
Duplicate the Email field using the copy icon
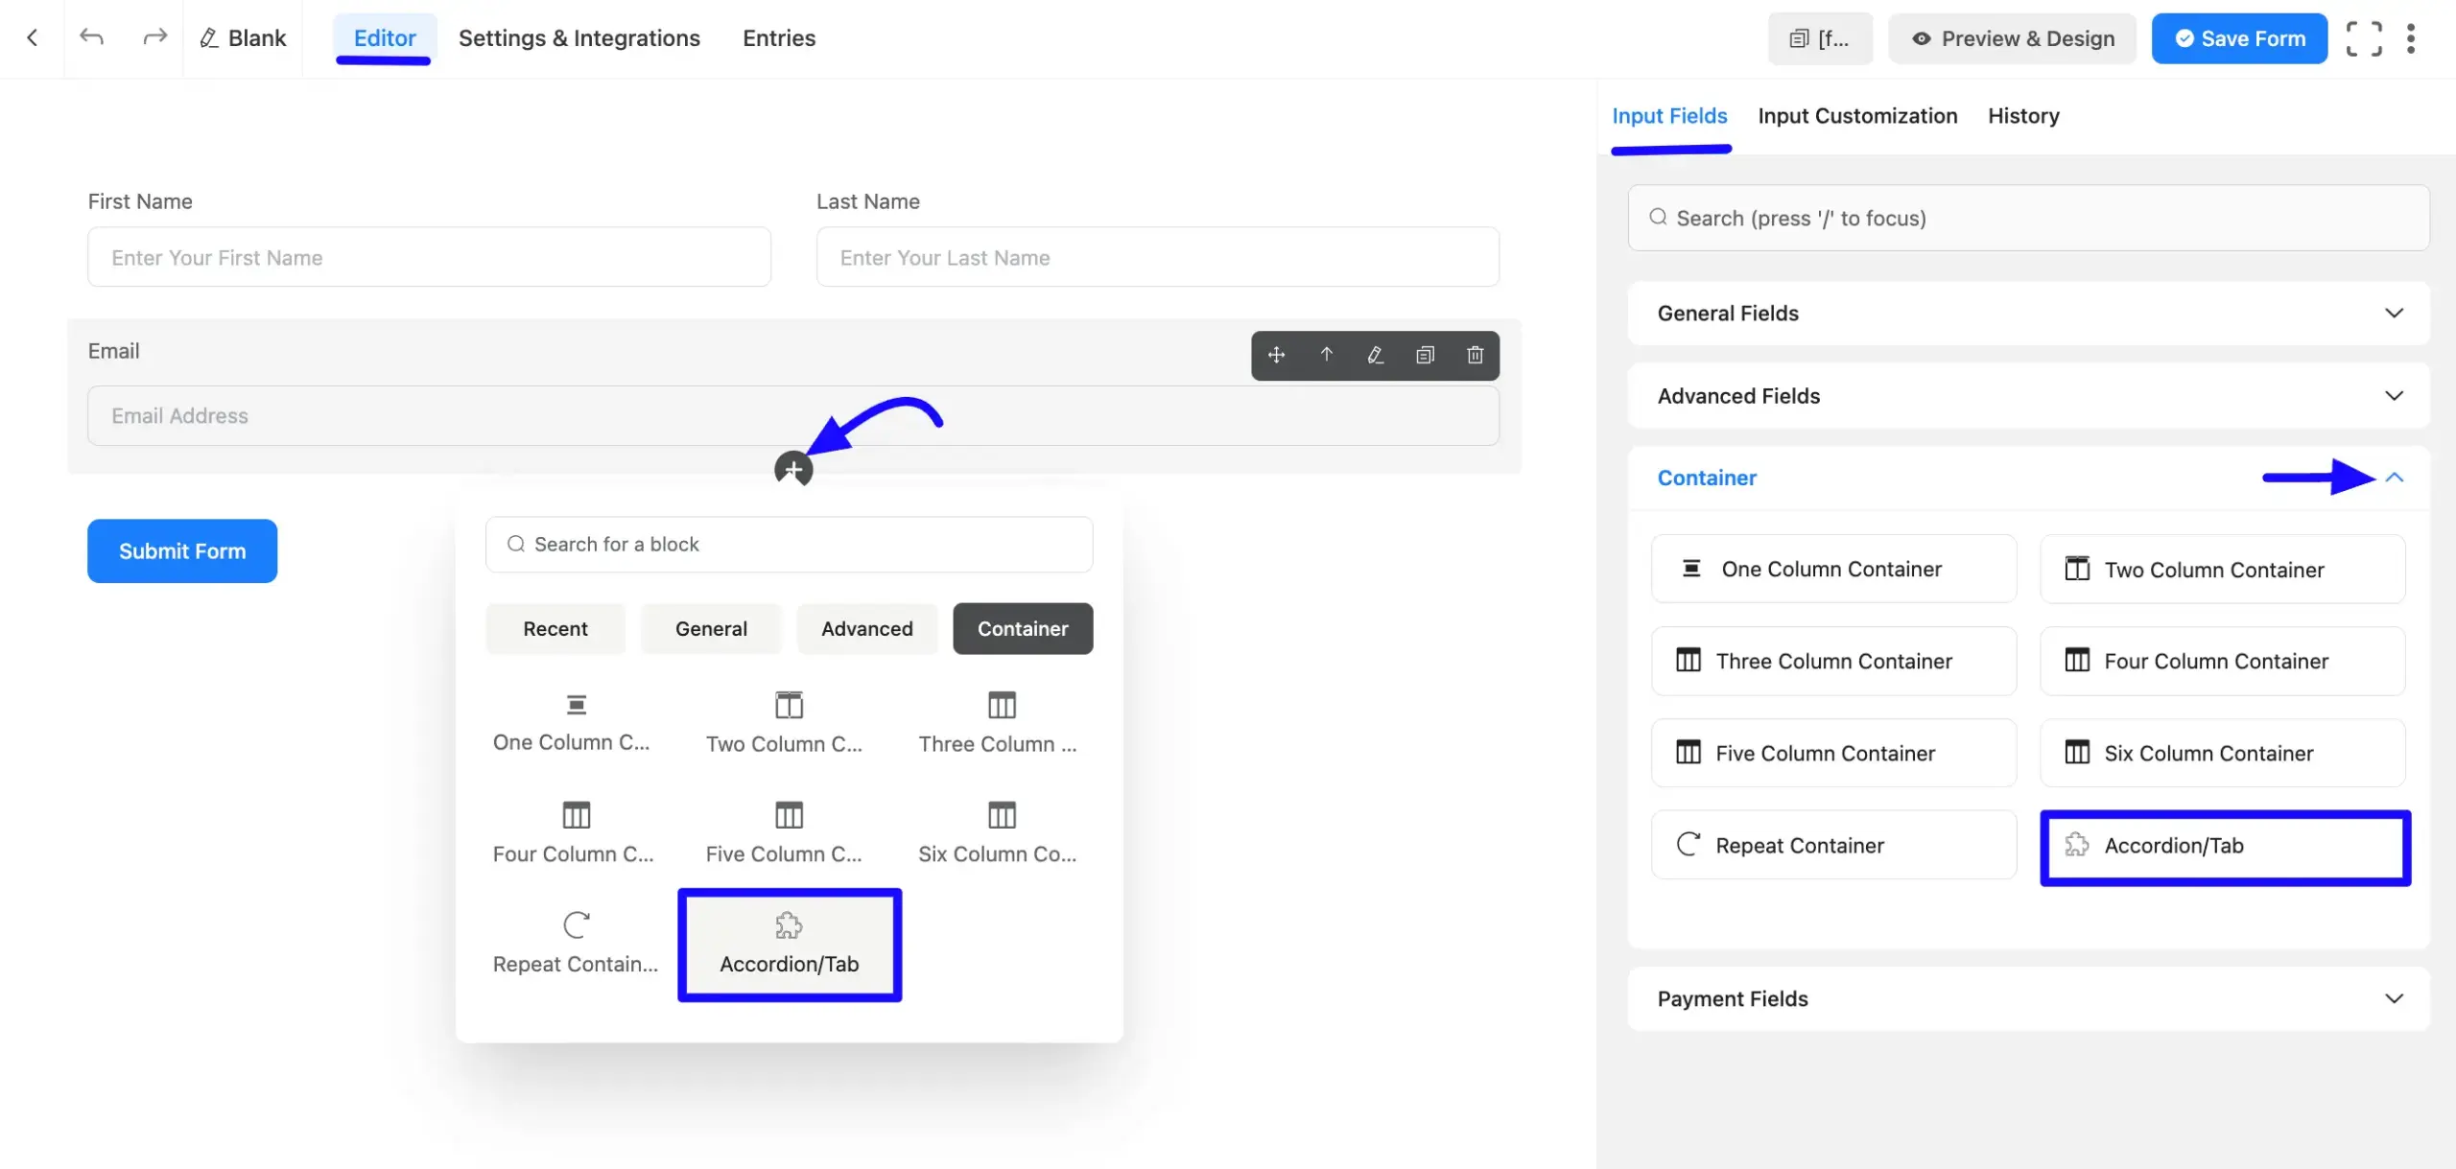click(x=1425, y=355)
